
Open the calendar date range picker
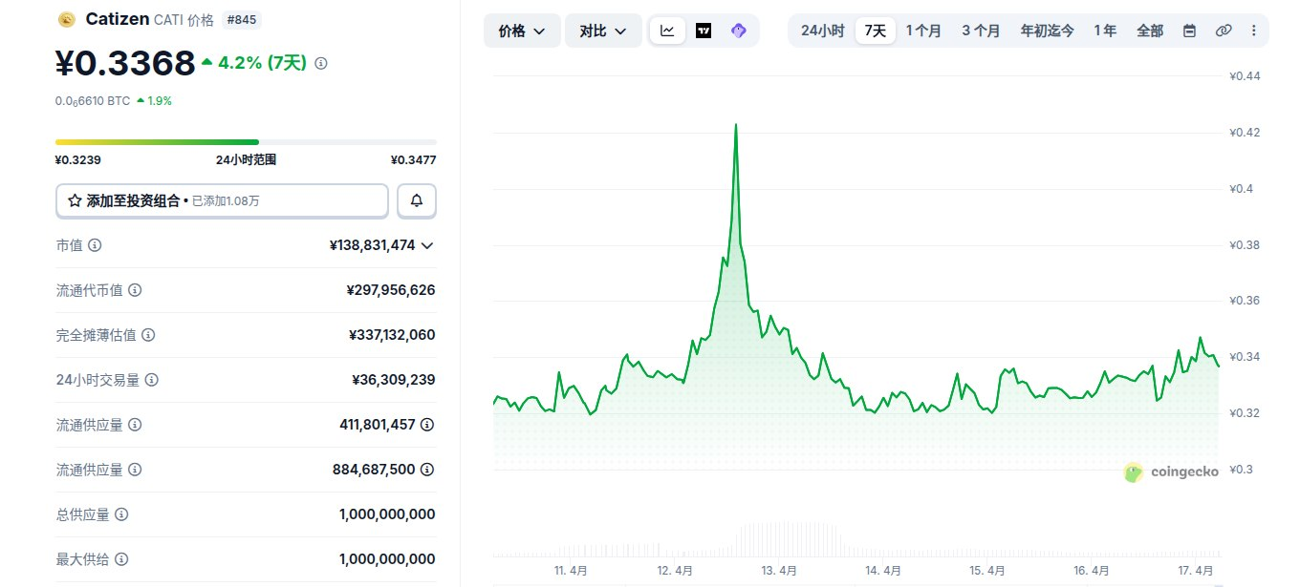[x=1189, y=31]
